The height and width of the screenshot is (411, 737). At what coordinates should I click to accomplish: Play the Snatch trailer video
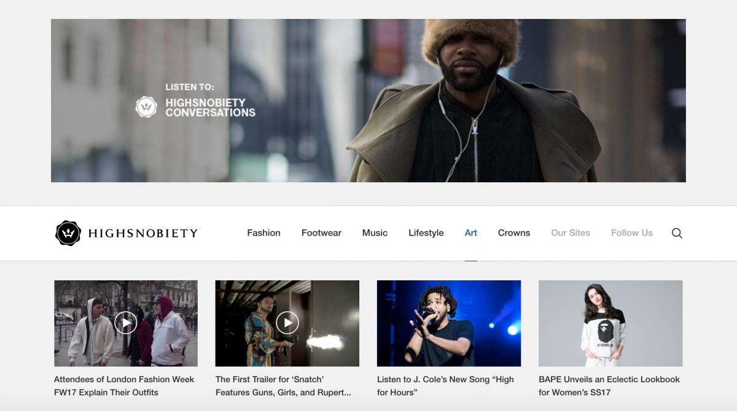coord(287,323)
